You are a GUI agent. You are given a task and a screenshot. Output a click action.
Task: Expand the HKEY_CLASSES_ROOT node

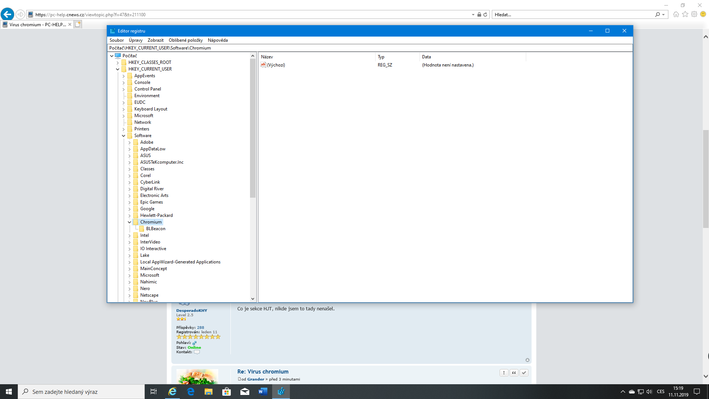tap(117, 62)
